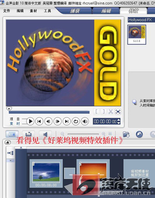The height and width of the screenshot is (198, 155).
Task: Select 素材 playback mode
Action: [x=15, y=124]
